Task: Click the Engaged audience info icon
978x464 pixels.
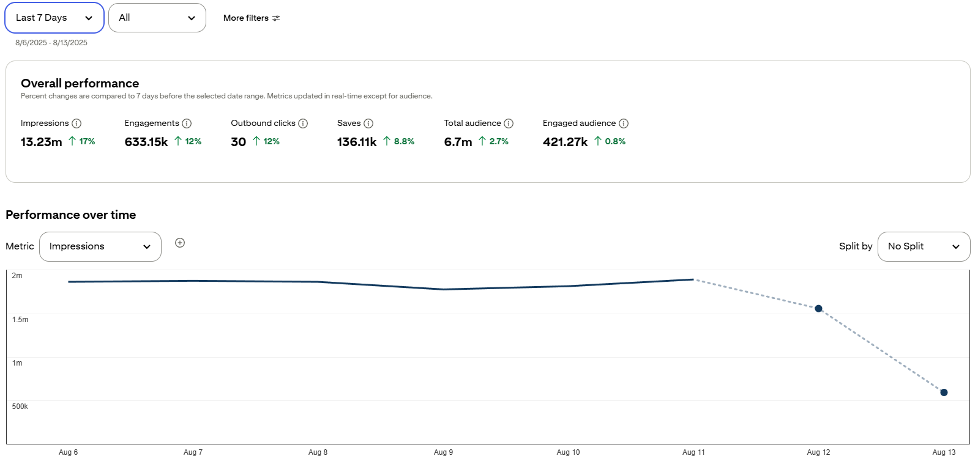Action: 624,123
